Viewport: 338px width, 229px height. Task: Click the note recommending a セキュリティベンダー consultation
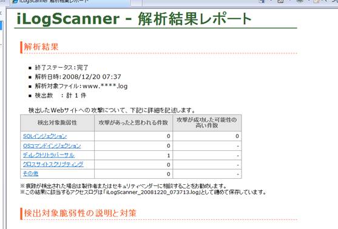click(x=123, y=186)
